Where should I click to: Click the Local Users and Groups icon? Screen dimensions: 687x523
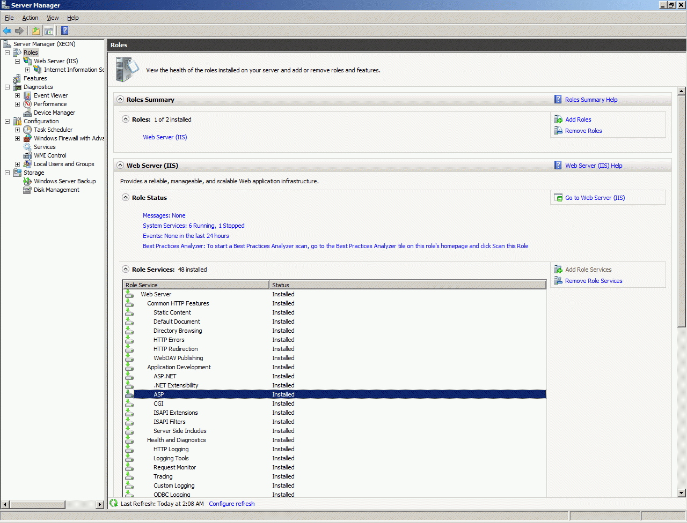pyautogui.click(x=27, y=164)
